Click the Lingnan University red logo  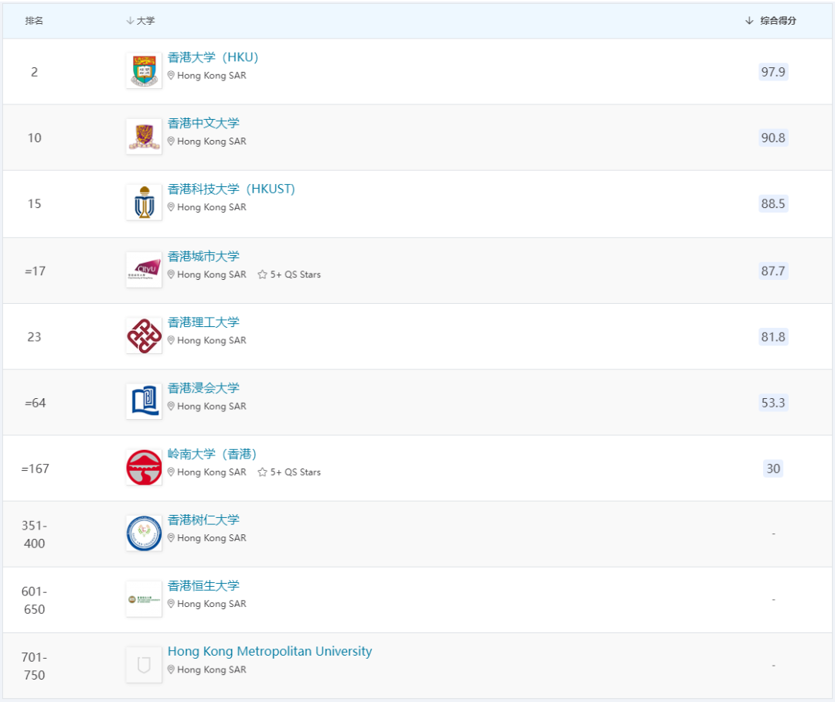point(144,467)
